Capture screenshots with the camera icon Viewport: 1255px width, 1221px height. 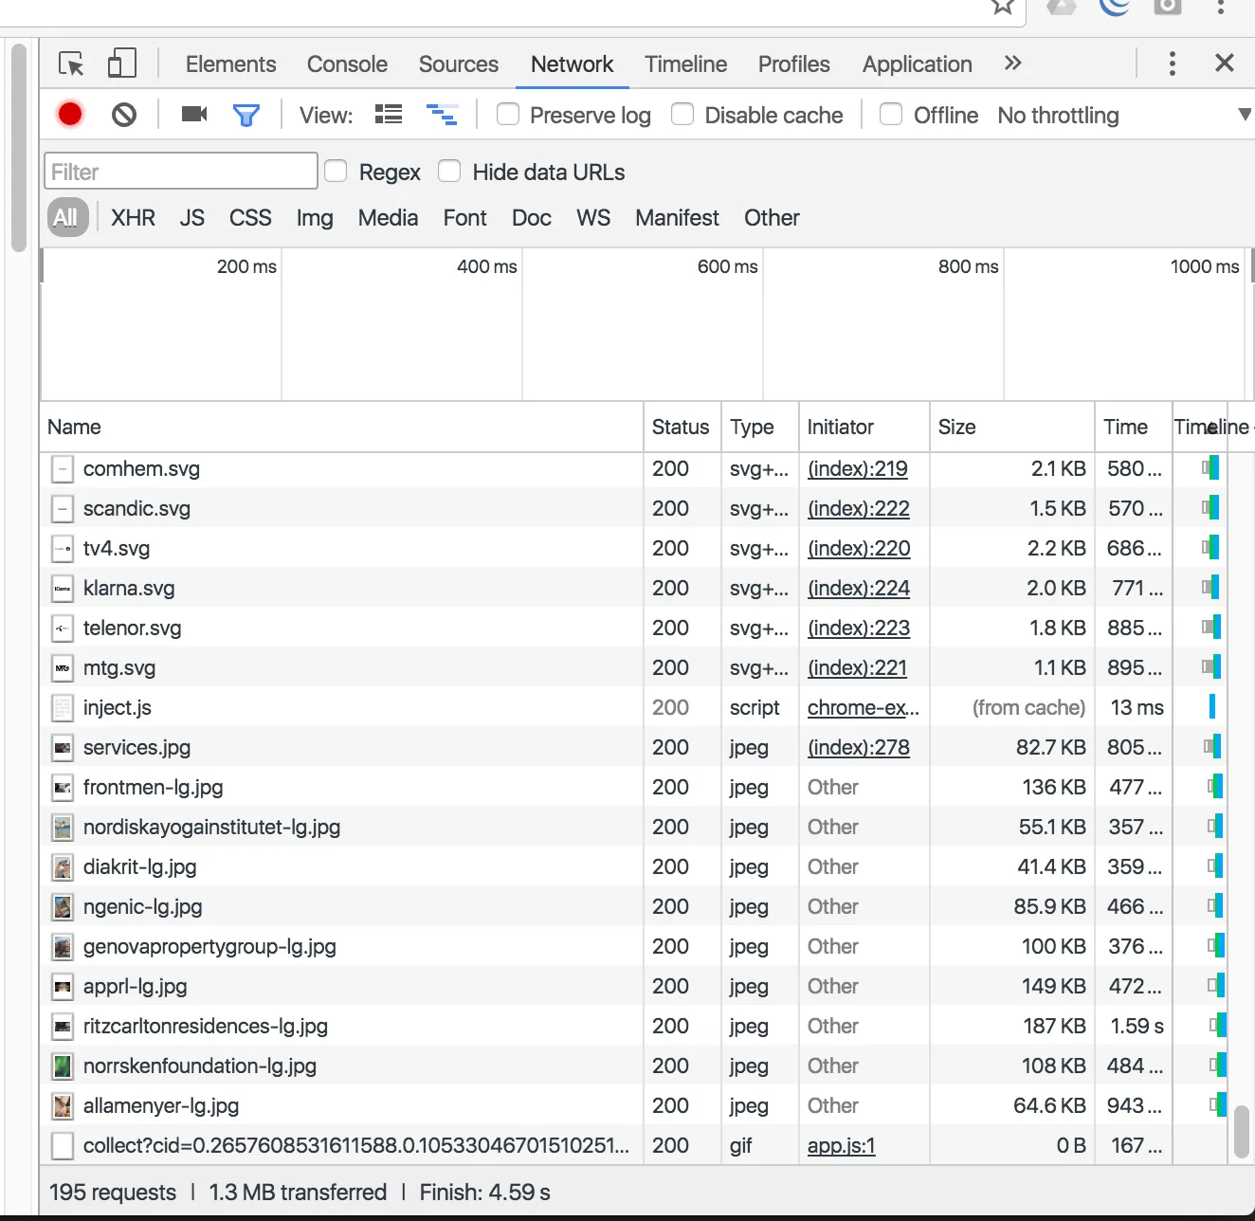[x=194, y=115]
